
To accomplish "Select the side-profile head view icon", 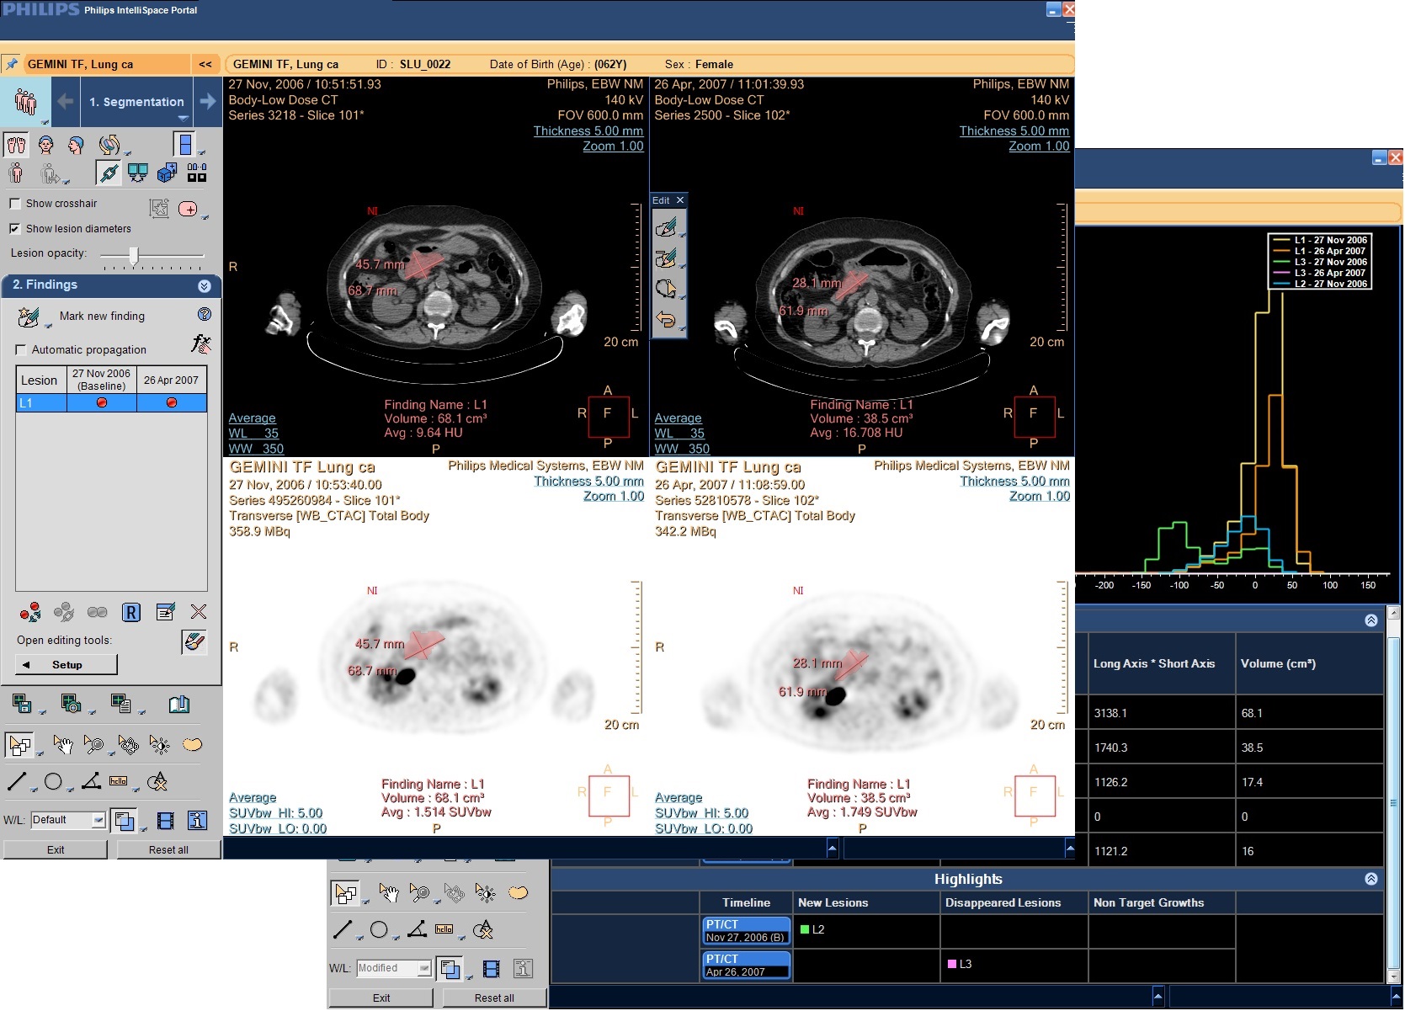I will coord(77,145).
